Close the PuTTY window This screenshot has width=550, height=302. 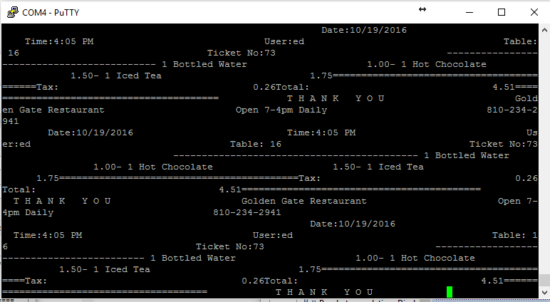[534, 12]
